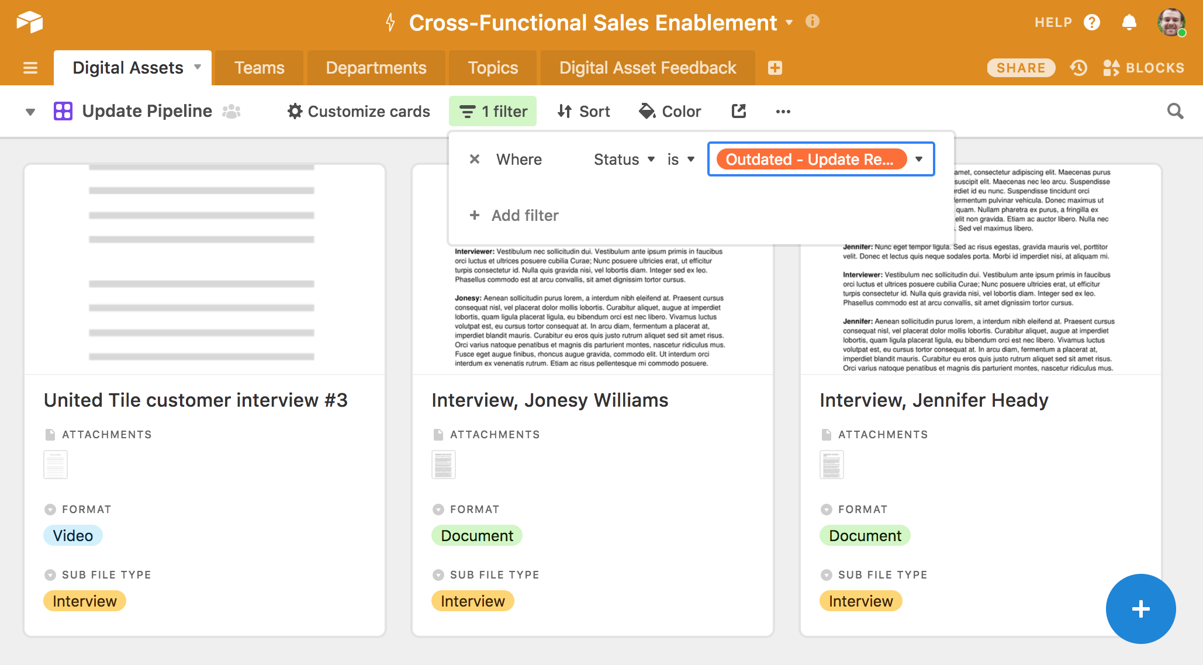Screen dimensions: 1203x665
Task: Open the Outdated - Update value dropdown
Action: (821, 159)
